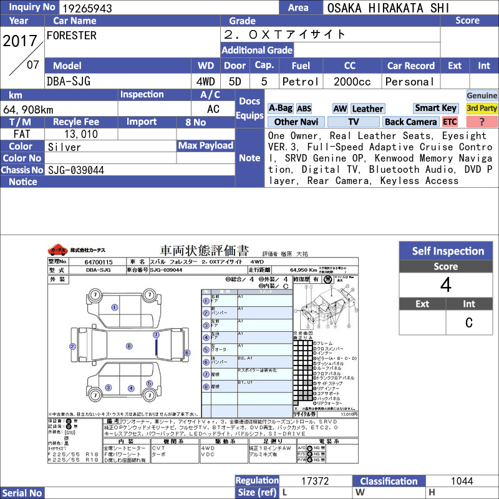Screen dimensions: 499x499
Task: Click chassis number SJG-039044 in top table
Action: (75, 170)
